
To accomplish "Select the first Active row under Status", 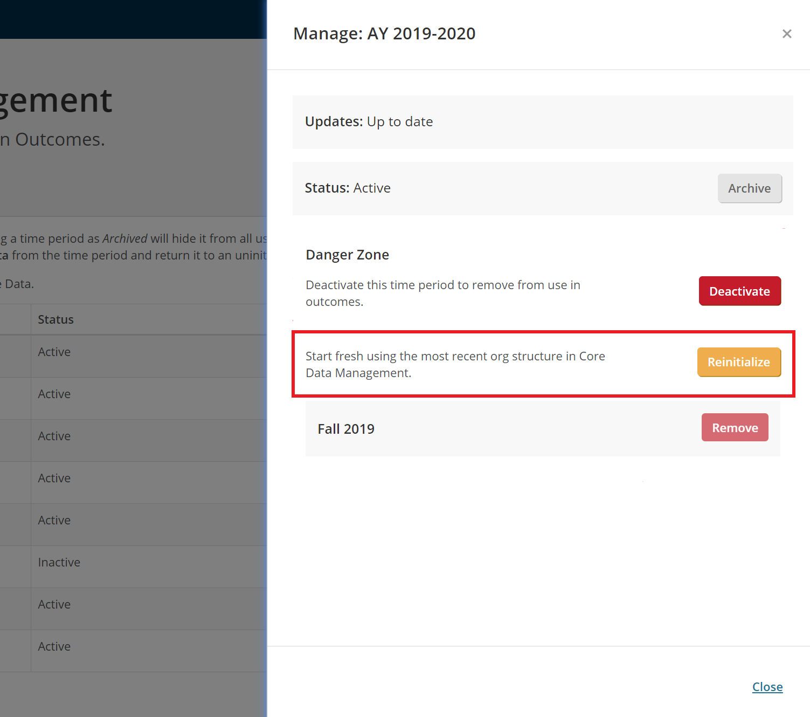I will [54, 352].
